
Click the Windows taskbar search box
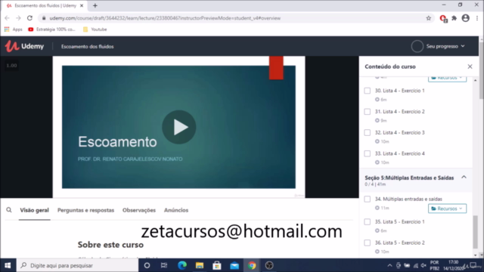(x=77, y=265)
